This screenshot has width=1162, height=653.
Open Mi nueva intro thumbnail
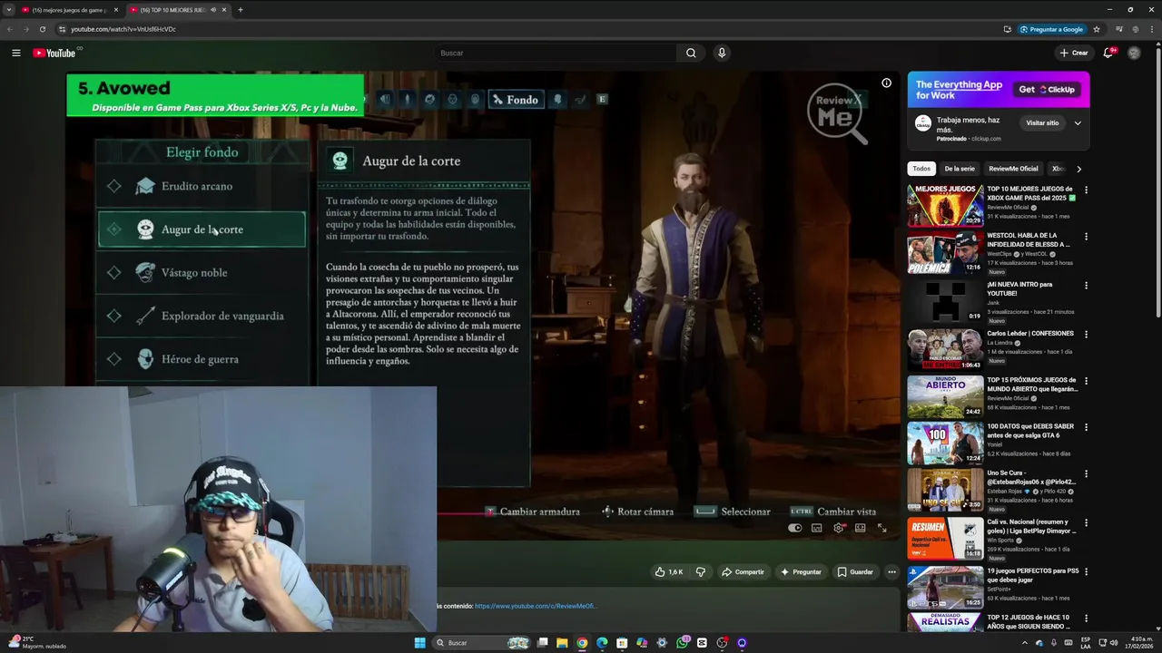pyautogui.click(x=945, y=301)
